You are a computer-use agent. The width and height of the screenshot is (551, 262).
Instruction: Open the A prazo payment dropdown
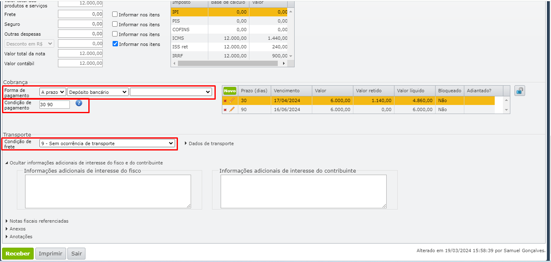53,92
